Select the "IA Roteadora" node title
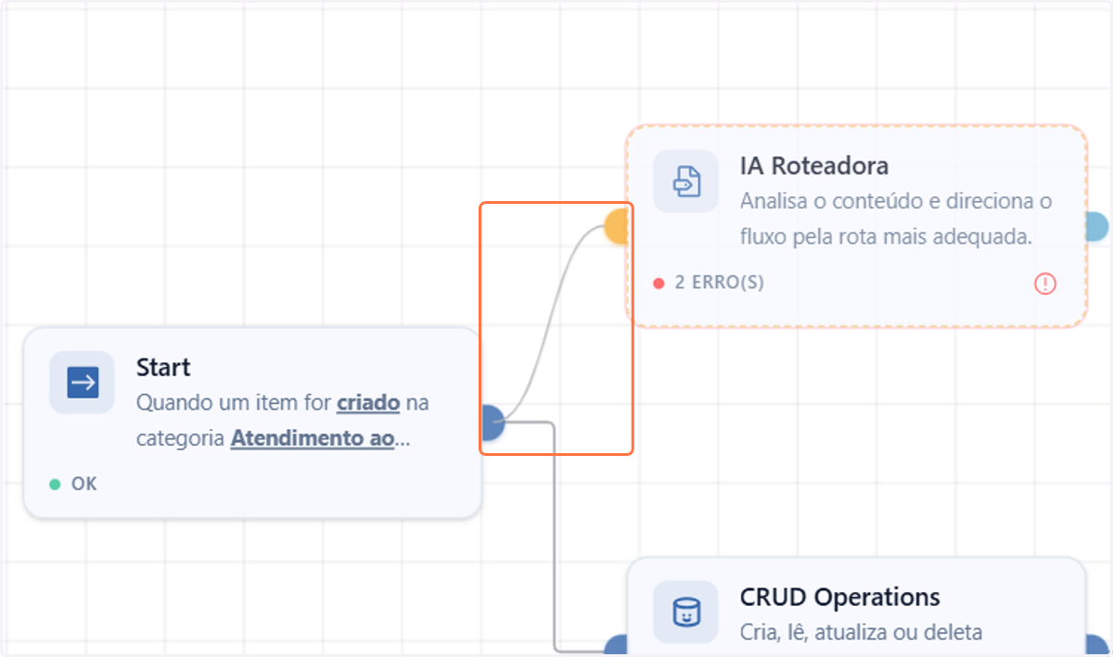Screen dimensions: 1113x657 [814, 166]
